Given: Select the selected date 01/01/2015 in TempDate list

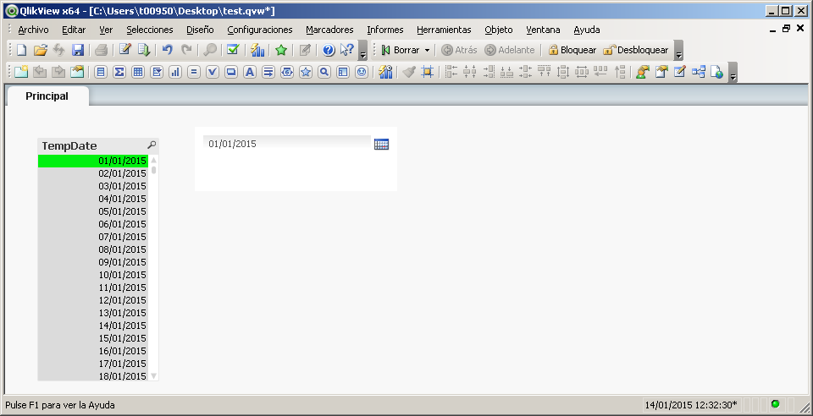Looking at the screenshot, I should 93,161.
